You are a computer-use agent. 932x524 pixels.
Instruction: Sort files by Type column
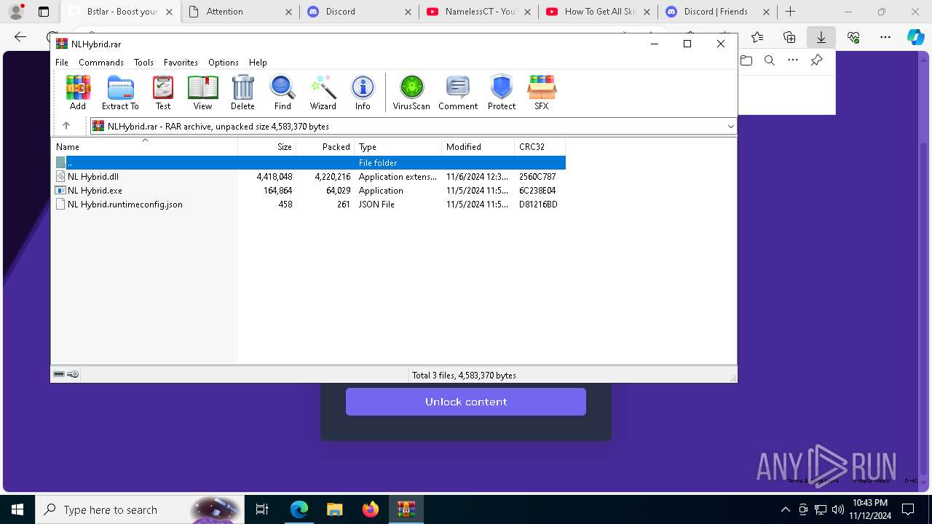[x=398, y=147]
